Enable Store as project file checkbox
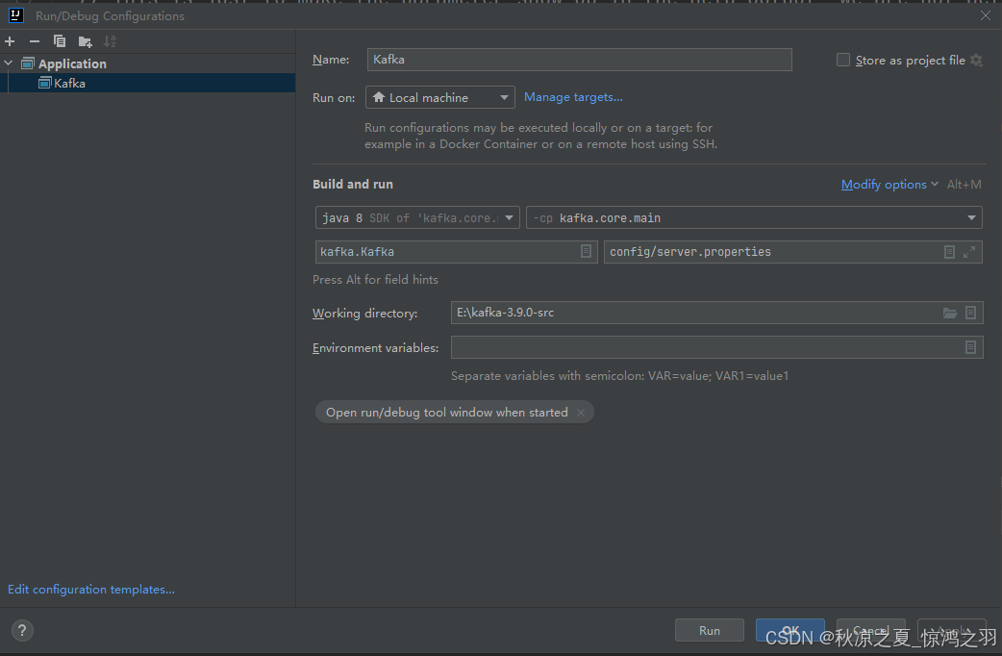This screenshot has height=656, width=1002. (x=843, y=60)
